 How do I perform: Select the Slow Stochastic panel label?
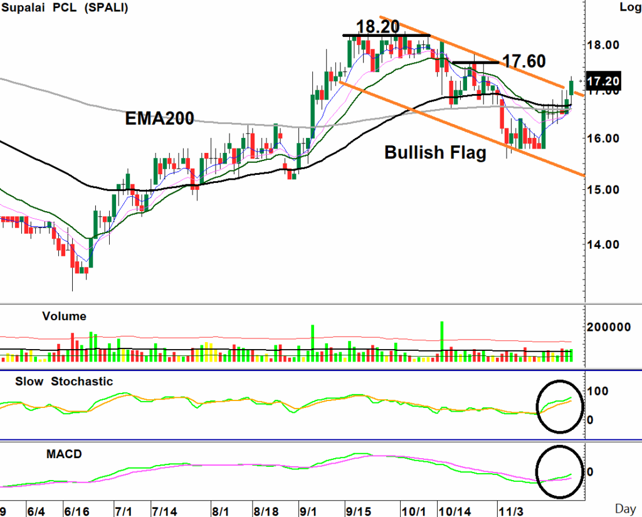pos(64,382)
